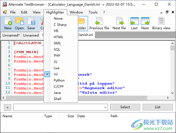Open the Window menu
This screenshot has height=133, width=176.
tap(76, 12)
